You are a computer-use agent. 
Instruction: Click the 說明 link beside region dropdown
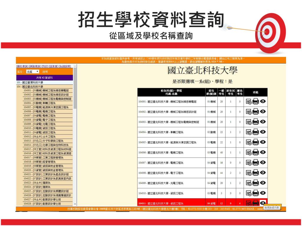pyautogui.click(x=45, y=72)
